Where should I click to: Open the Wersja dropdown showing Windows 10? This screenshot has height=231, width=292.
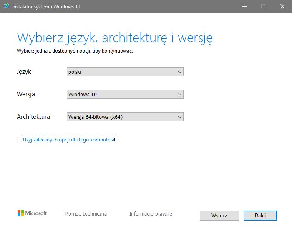click(125, 94)
